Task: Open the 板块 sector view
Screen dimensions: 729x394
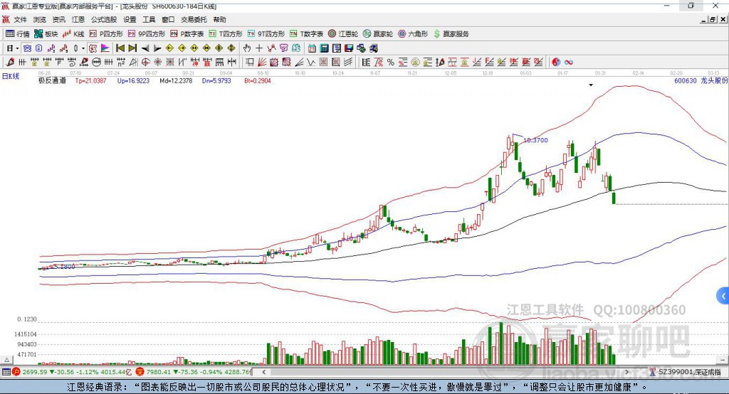Action: [46, 34]
